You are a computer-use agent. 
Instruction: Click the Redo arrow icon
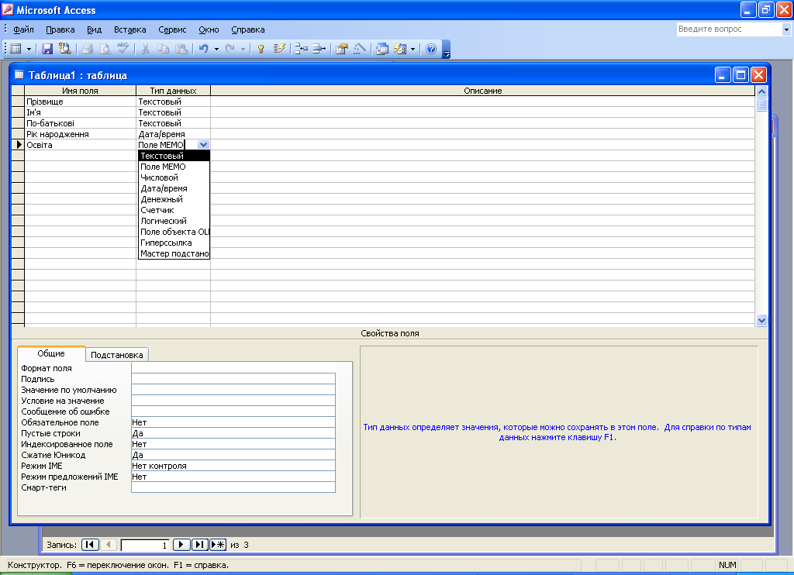point(230,49)
